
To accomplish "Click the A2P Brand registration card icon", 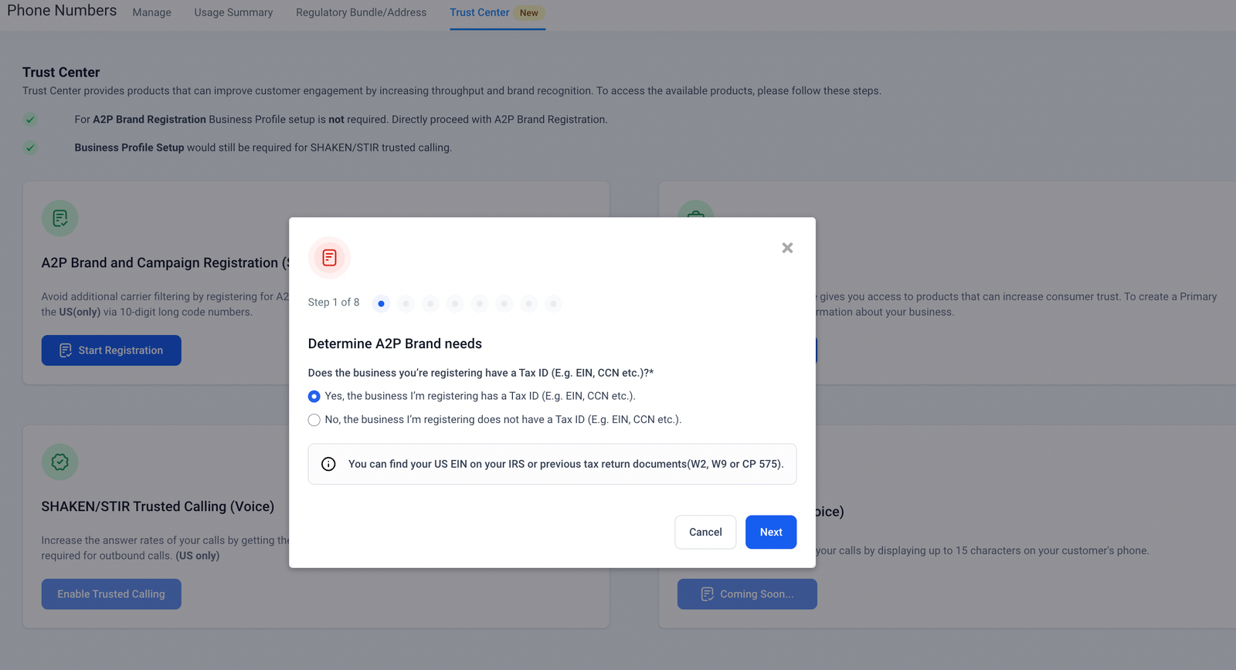I will tap(60, 218).
